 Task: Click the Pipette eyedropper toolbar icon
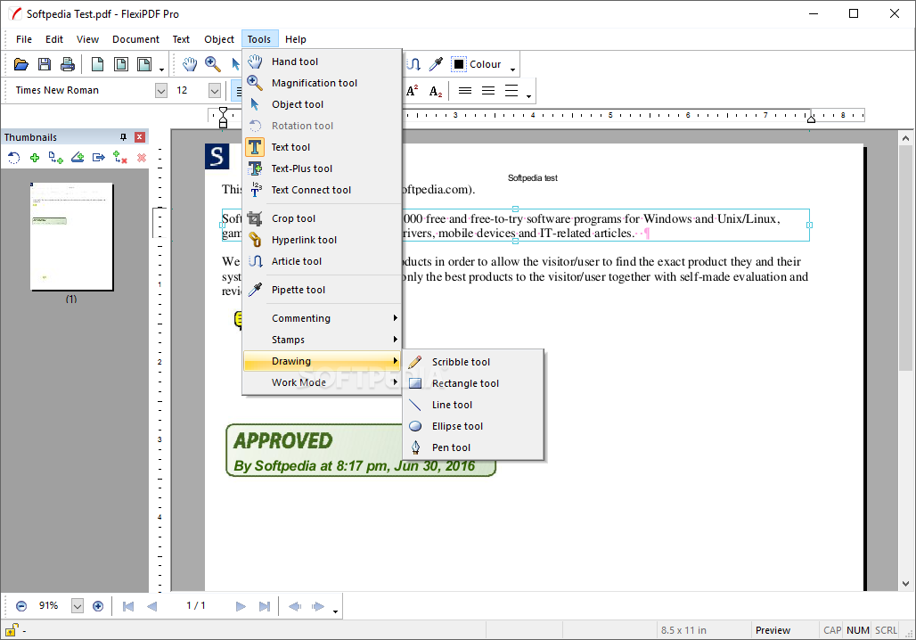pos(436,64)
